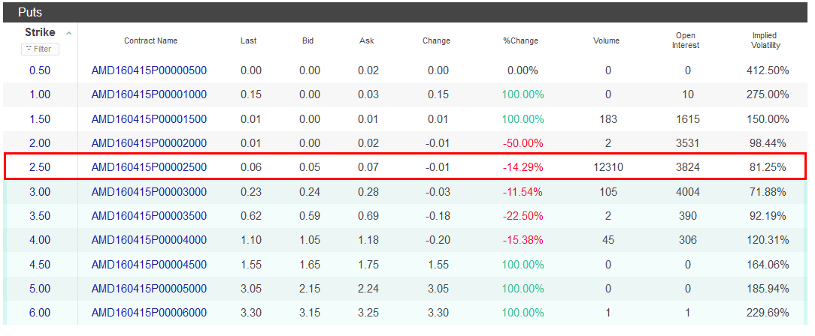
Task: Open strike 4.50 link
Action: click(x=40, y=265)
